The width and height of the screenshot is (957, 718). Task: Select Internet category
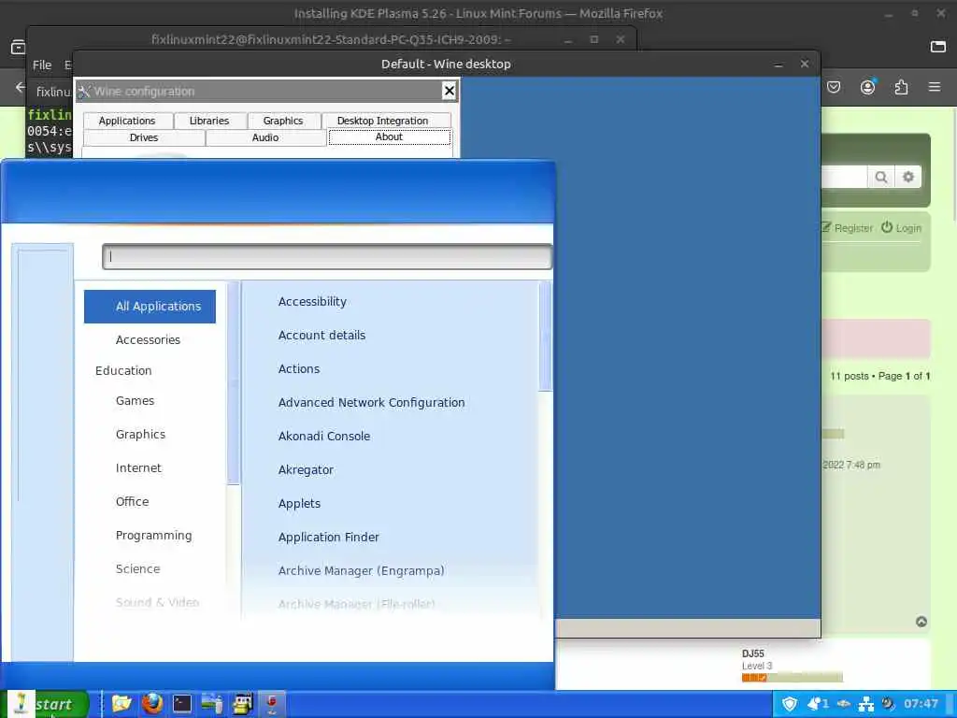[x=138, y=467]
